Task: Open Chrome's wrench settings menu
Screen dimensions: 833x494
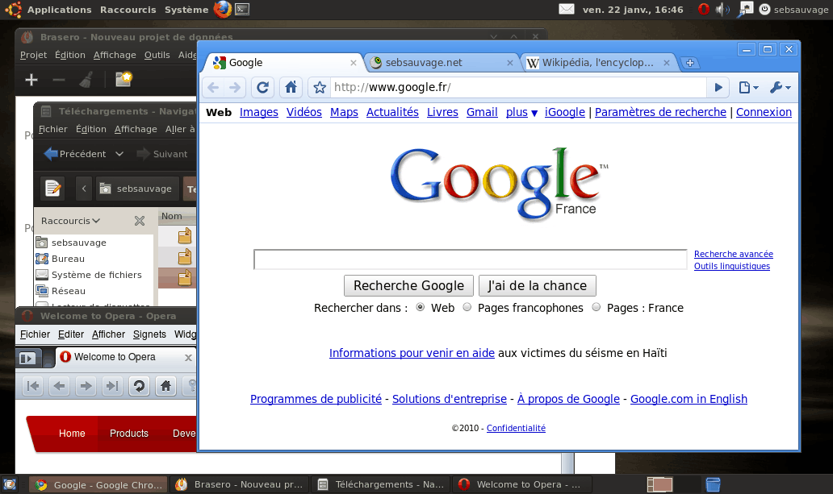Action: point(780,88)
